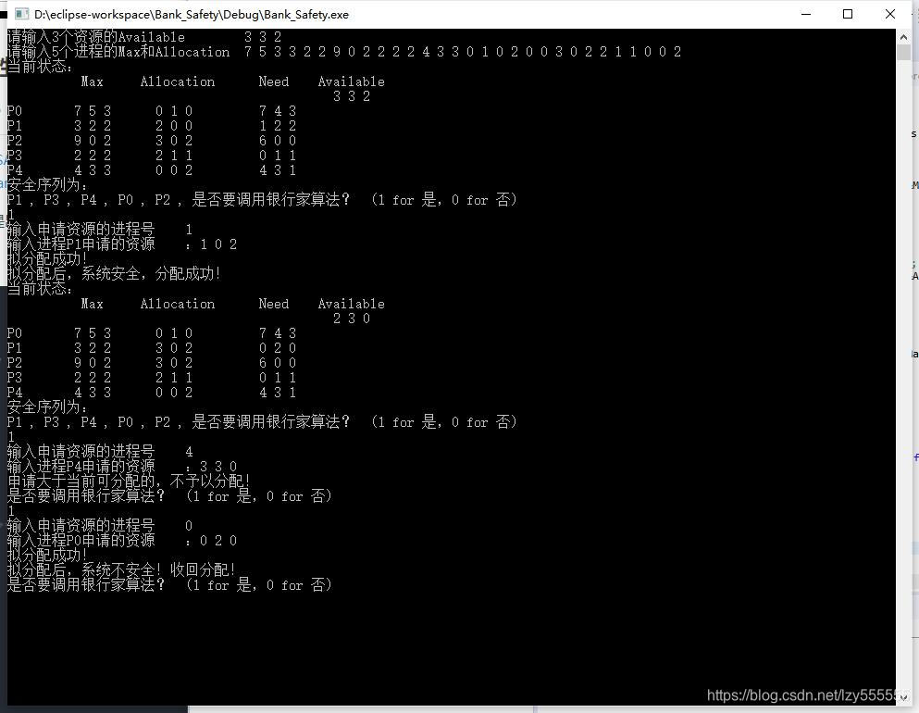Click Available value '2 3 0' in second table
Screen dimensions: 919x713
(352, 319)
